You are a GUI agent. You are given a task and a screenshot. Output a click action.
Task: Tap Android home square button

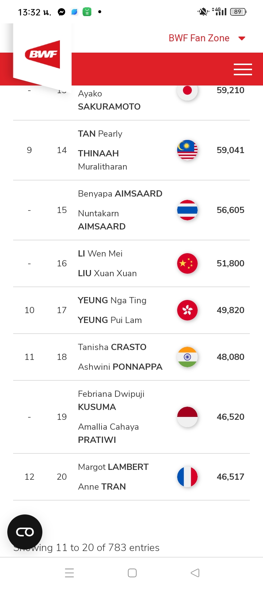[x=132, y=573]
